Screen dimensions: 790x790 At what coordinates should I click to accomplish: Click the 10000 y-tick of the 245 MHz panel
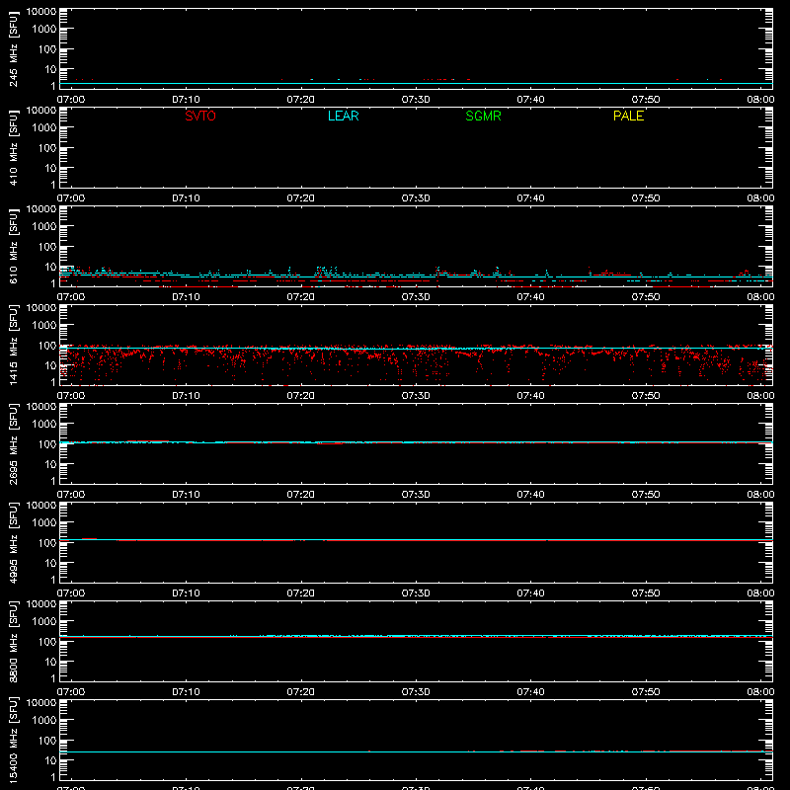pyautogui.click(x=41, y=12)
